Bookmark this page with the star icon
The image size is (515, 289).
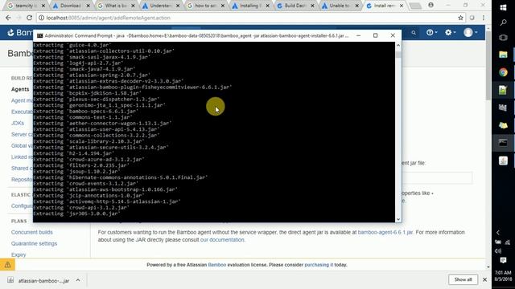[460, 18]
